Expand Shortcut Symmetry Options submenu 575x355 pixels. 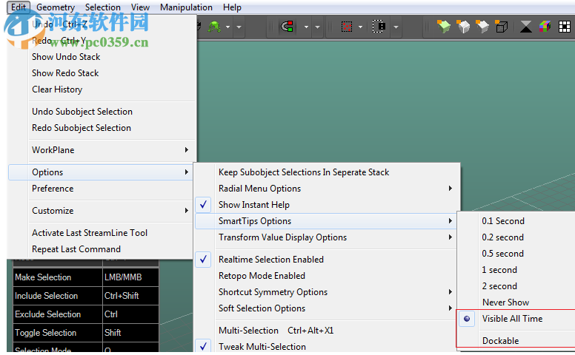tap(451, 291)
